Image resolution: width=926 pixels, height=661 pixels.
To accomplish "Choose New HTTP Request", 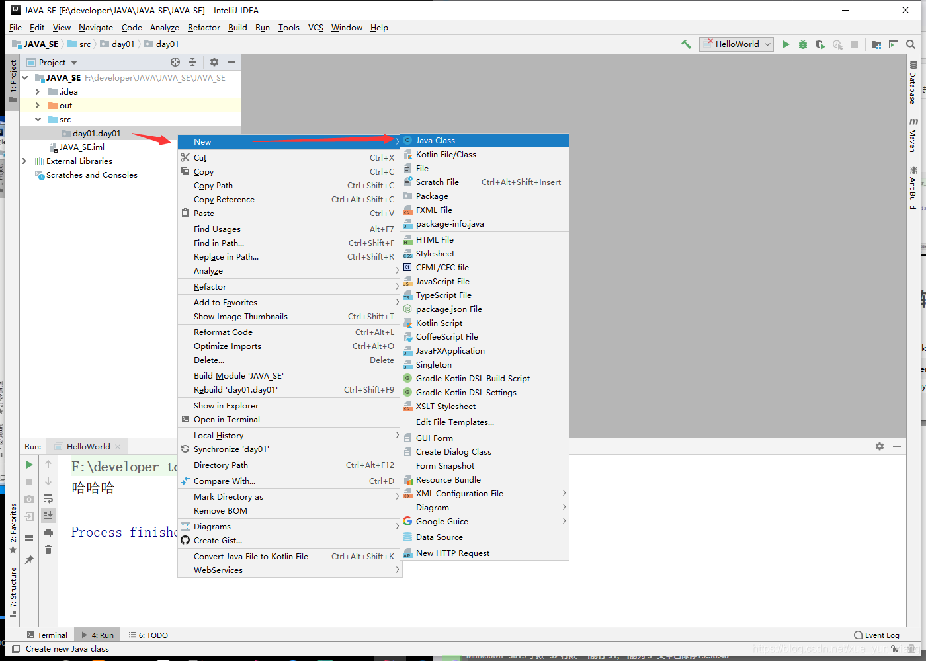I will pos(484,553).
